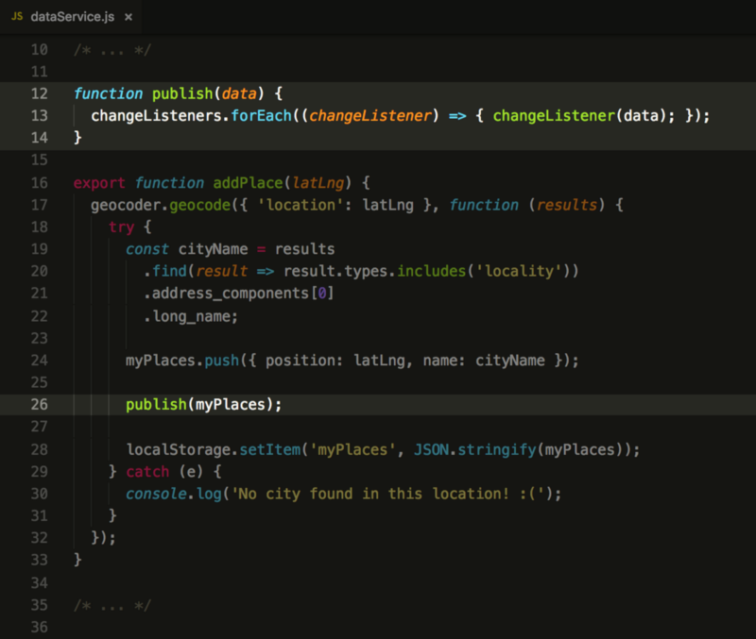Click the 'export' keyword on line 16

point(99,183)
